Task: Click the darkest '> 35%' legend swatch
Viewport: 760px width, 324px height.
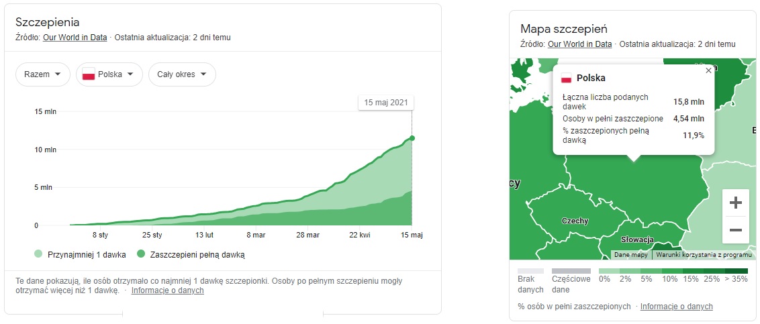Action: click(x=737, y=270)
